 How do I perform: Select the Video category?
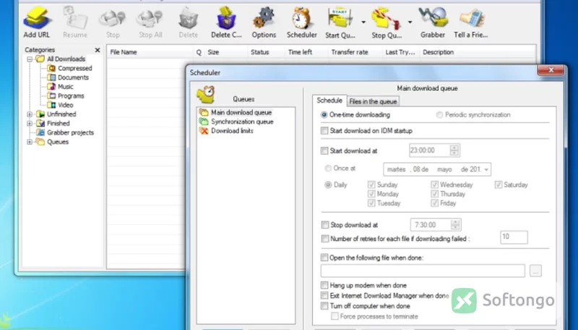(x=61, y=105)
